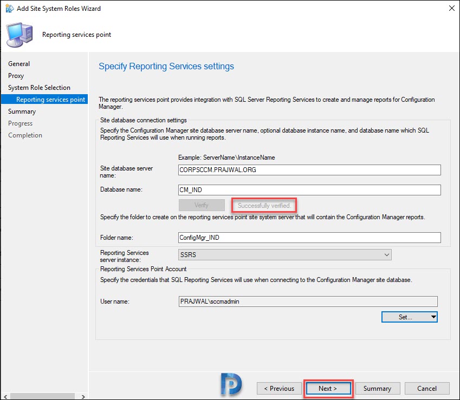Click the Verify button
This screenshot has width=460, height=400.
[x=202, y=205]
